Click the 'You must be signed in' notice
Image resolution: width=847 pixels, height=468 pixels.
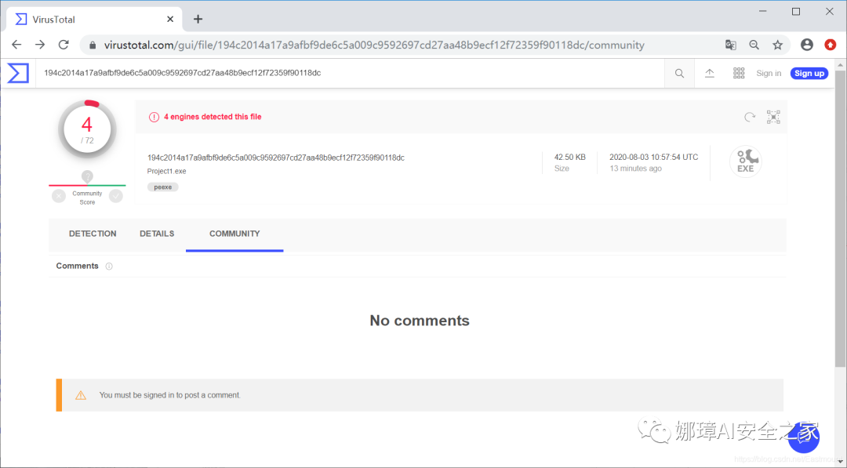[420, 395]
